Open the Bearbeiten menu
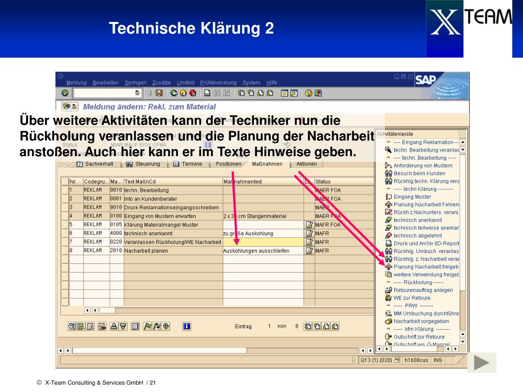This screenshot has height=392, width=523. [x=105, y=83]
